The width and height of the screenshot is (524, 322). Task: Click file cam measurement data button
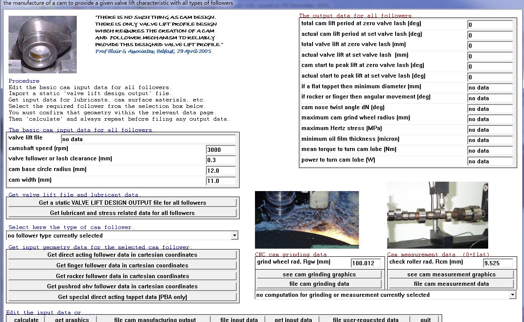451,284
